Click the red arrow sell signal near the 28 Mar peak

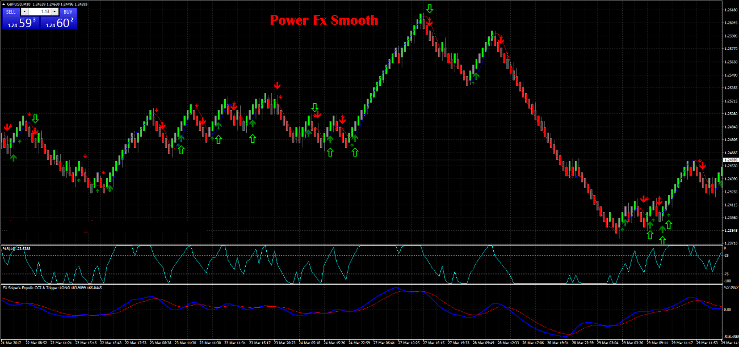(500, 40)
